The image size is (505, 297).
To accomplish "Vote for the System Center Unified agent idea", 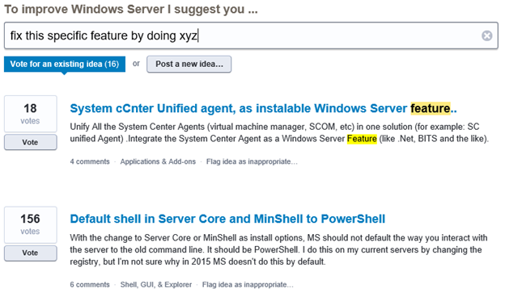I will click(30, 142).
